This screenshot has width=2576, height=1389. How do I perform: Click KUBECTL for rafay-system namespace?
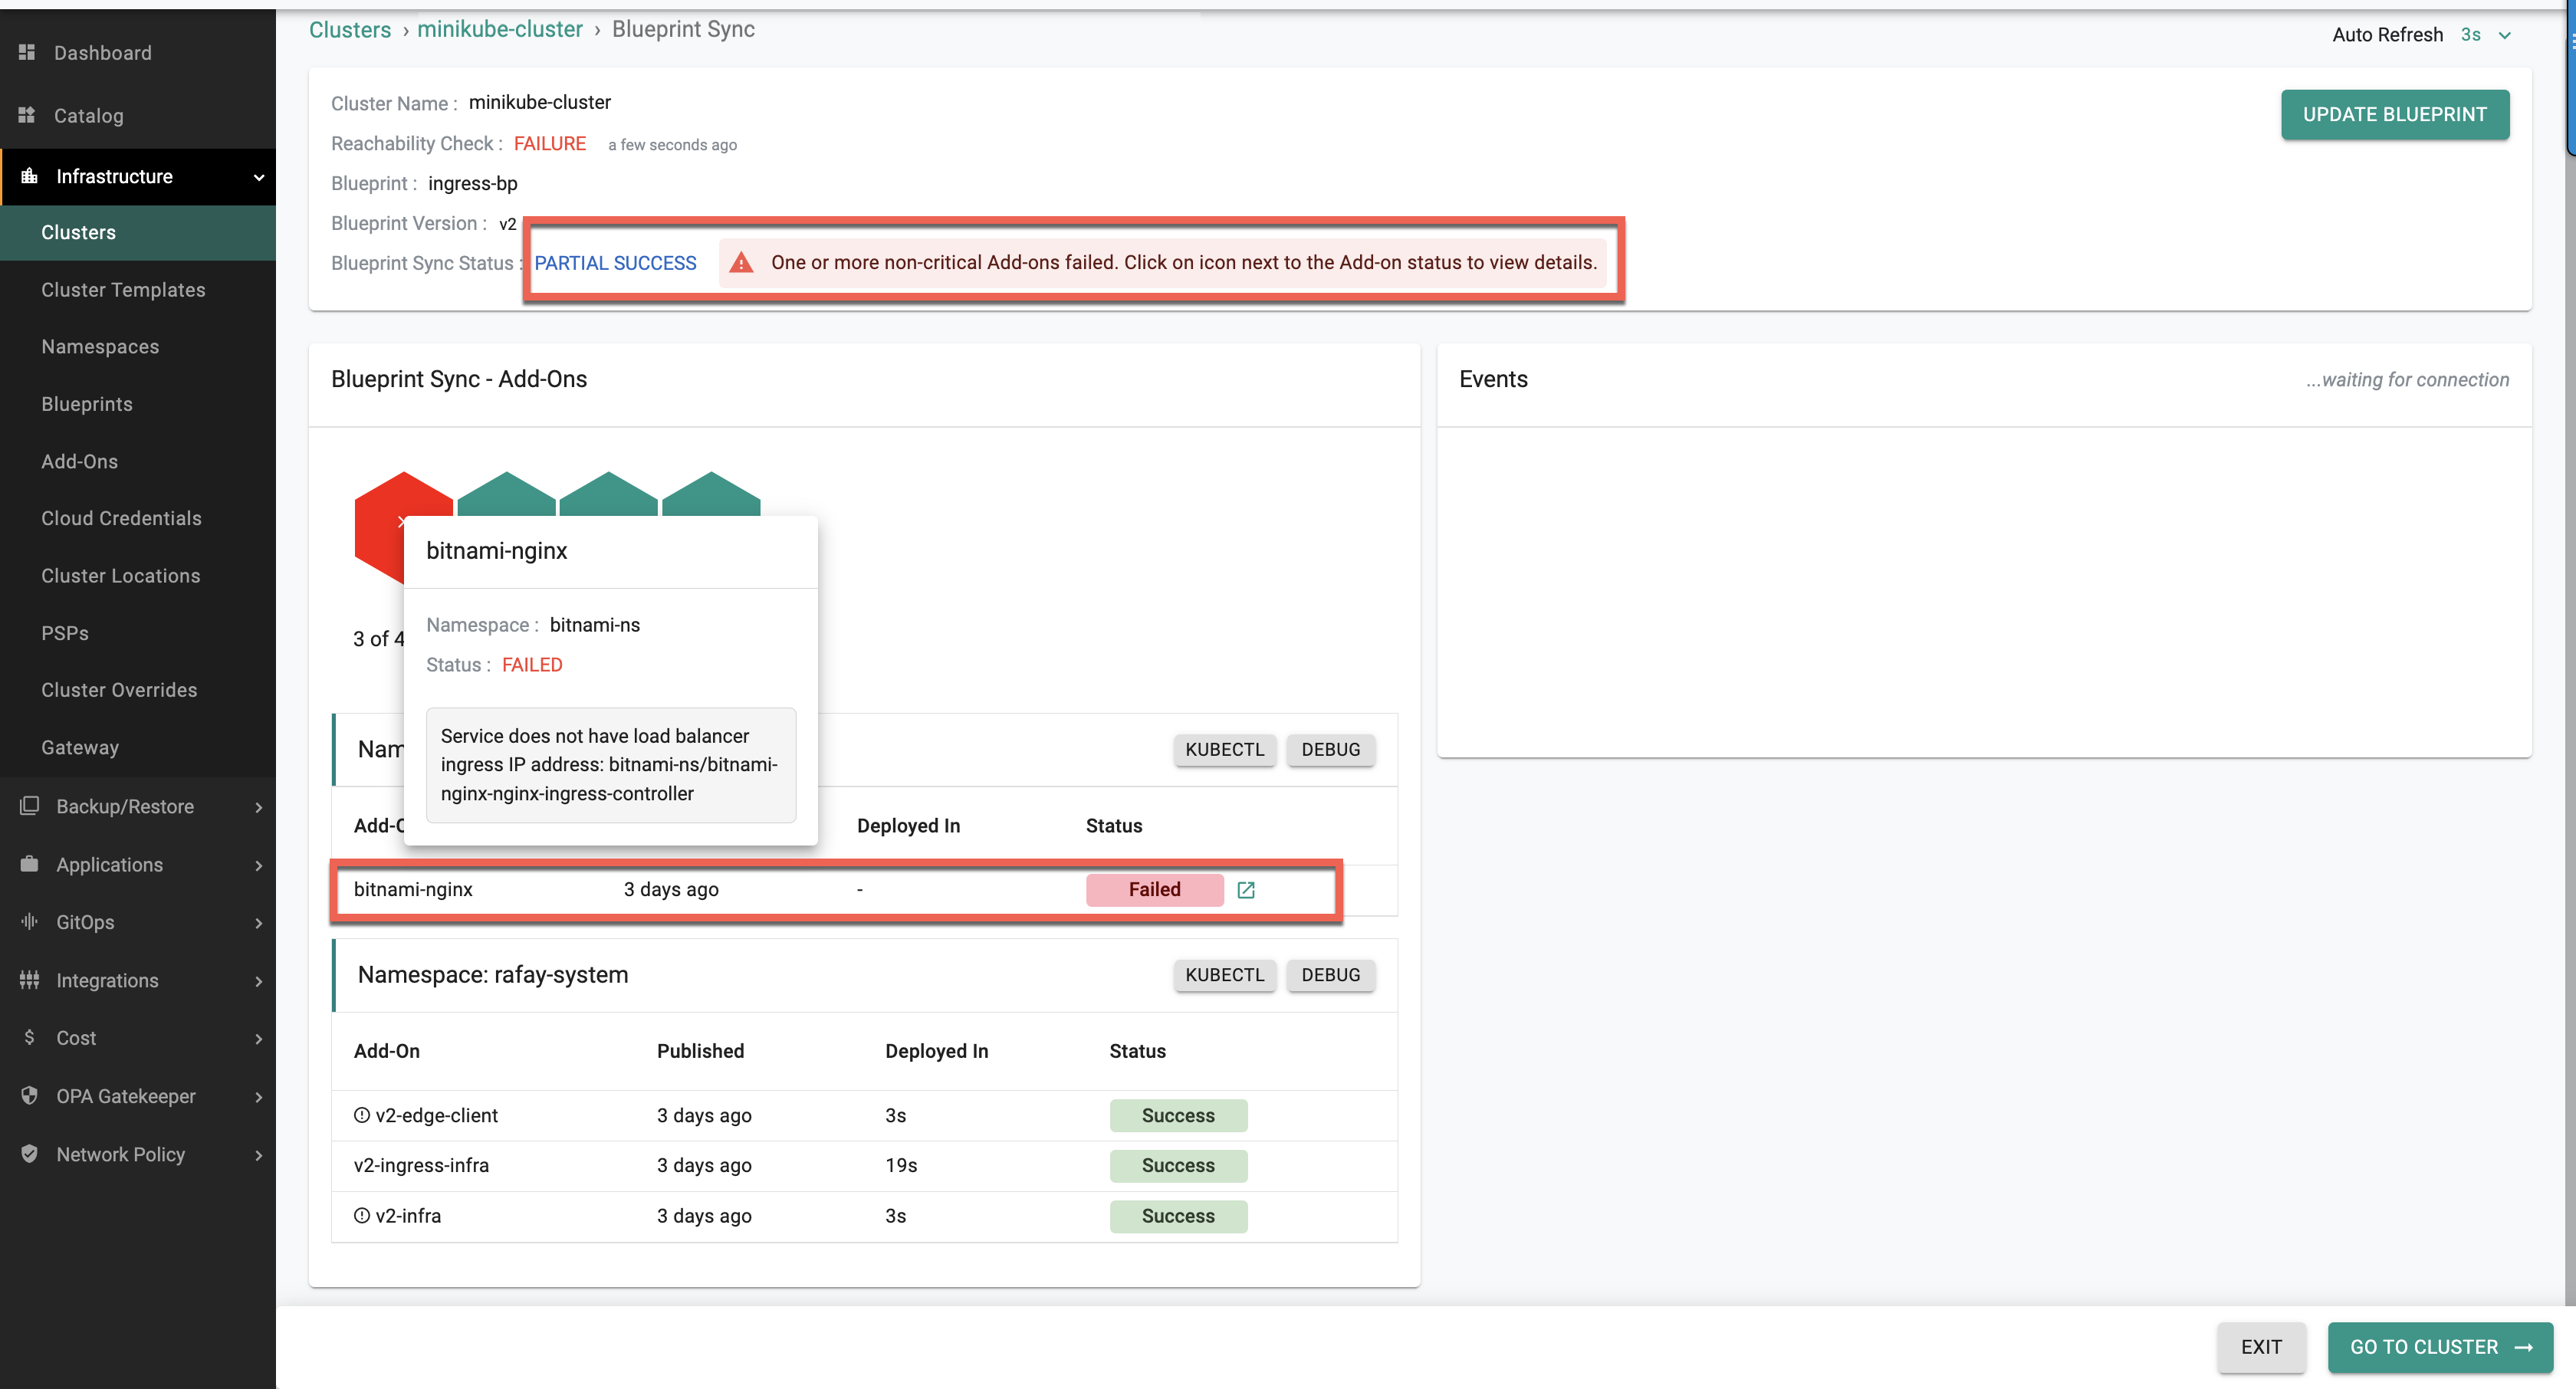click(x=1224, y=975)
